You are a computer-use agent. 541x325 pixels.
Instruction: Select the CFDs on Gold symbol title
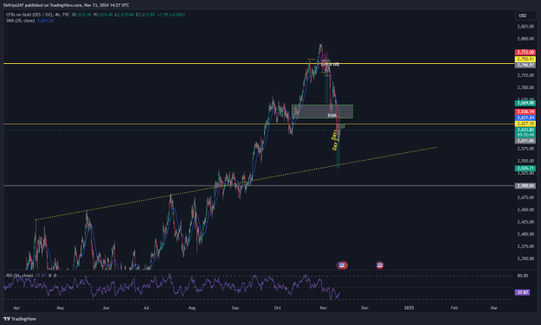(37, 15)
